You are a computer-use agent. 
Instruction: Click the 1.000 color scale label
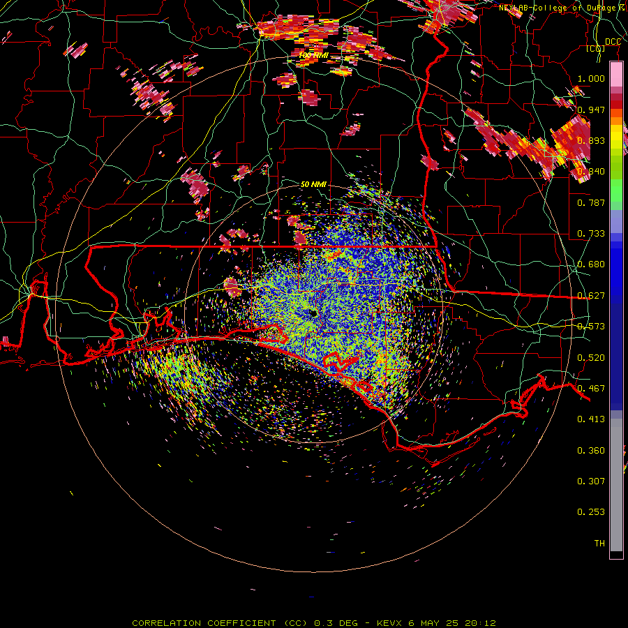coord(591,78)
